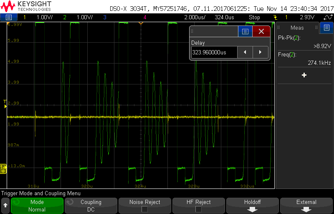334x214 pixels.
Task: Tap the trigger source 1 indicator
Action: (x=286, y=17)
